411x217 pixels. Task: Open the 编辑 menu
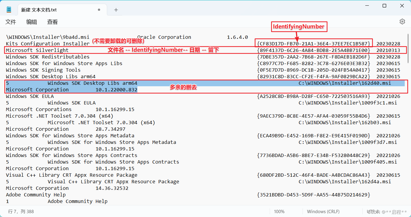coord(32,22)
